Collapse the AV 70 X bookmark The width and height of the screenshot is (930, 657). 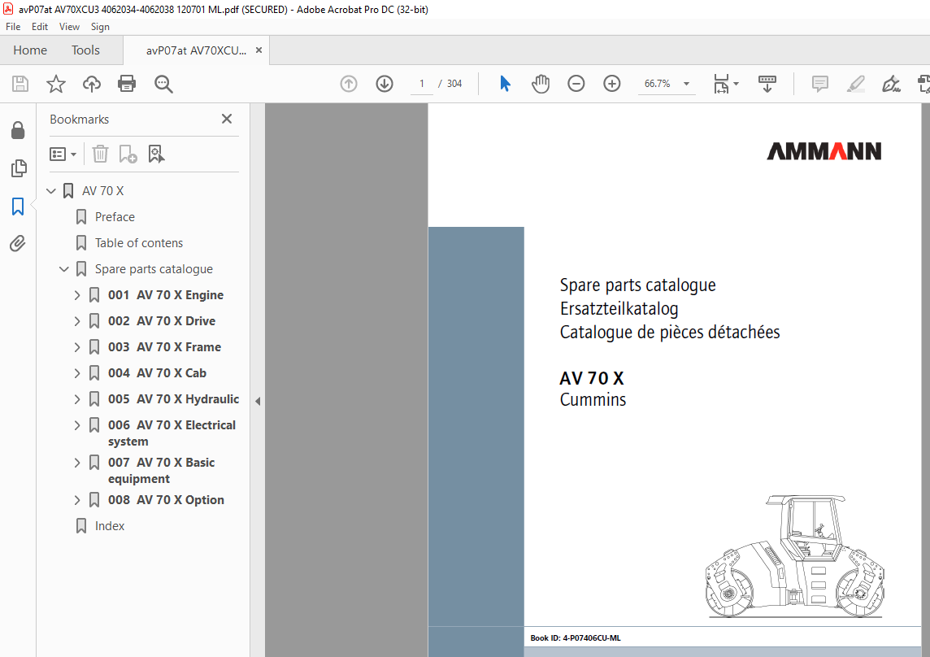[x=51, y=191]
